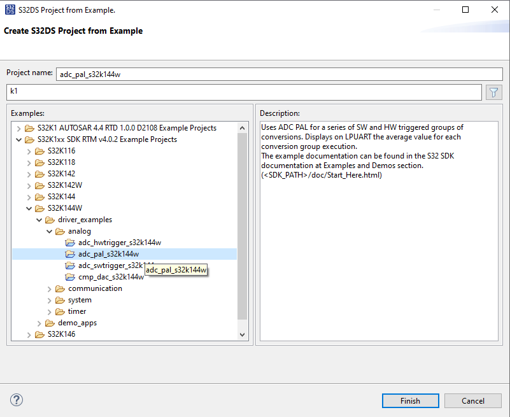The height and width of the screenshot is (417, 510).
Task: Click the filter funnel icon
Action: (494, 92)
